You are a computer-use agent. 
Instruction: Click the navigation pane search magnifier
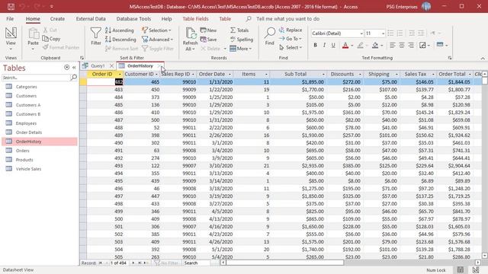(74, 78)
